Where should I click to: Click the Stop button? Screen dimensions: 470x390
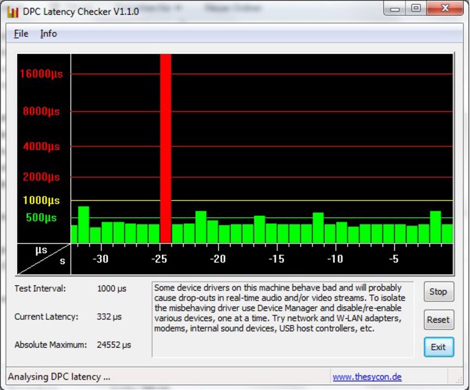click(439, 291)
